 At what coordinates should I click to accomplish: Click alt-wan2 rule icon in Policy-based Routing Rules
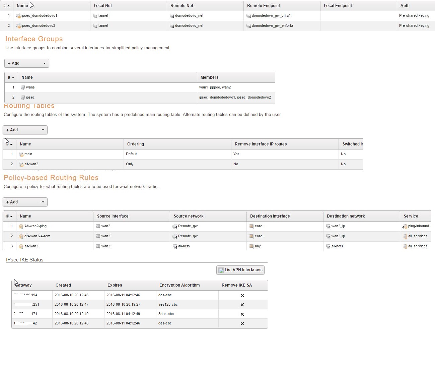(x=21, y=246)
